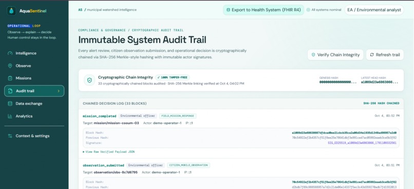This screenshot has height=189, width=414.
Task: Open Context & settings
Action: click(34, 136)
